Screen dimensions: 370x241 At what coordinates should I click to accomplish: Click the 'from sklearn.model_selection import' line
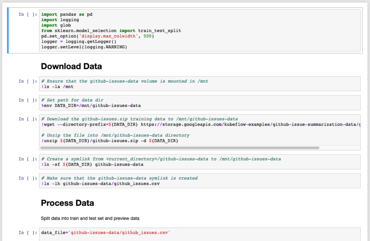coord(111,31)
